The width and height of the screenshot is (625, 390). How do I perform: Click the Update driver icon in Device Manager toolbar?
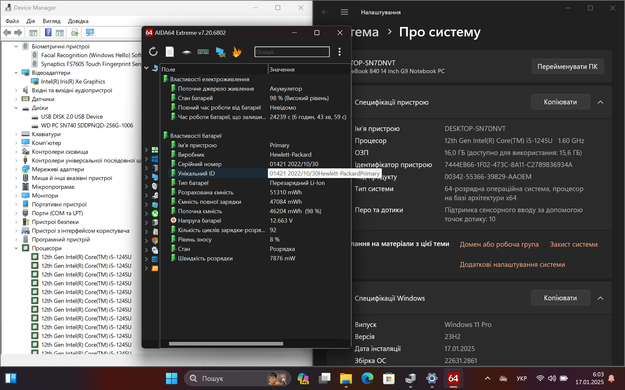coord(75,32)
